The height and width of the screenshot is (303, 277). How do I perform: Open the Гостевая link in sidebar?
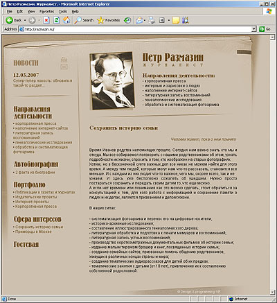[26, 244]
